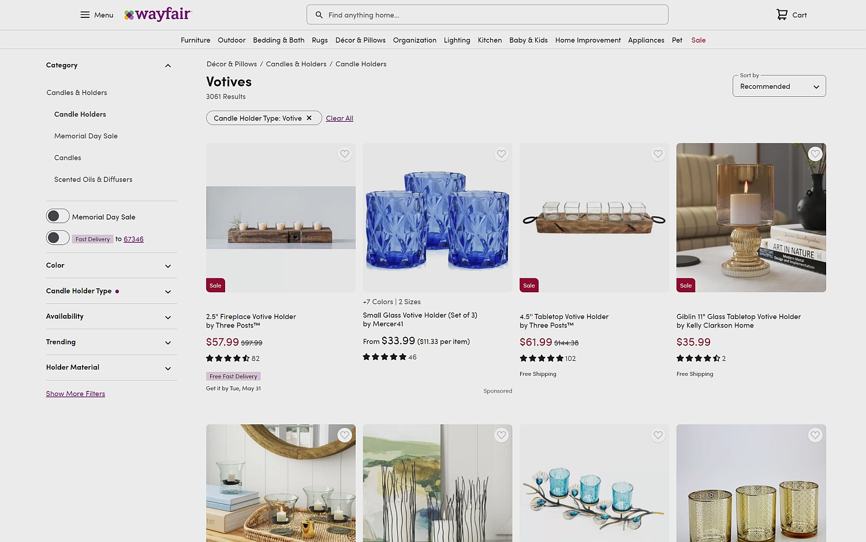Enable the Memorial Day Sale toggle
The width and height of the screenshot is (866, 542).
click(58, 216)
